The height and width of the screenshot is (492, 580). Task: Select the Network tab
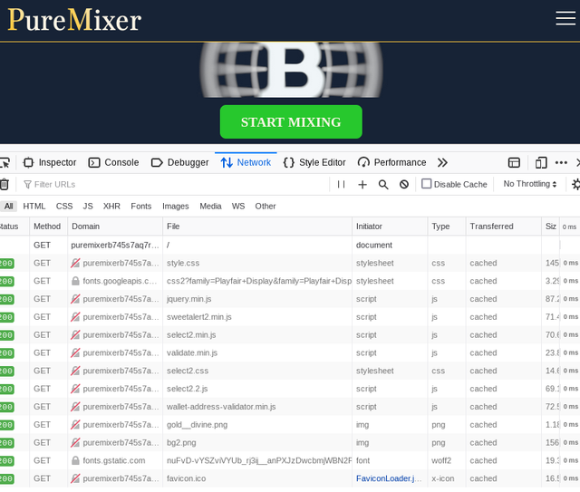pos(246,162)
